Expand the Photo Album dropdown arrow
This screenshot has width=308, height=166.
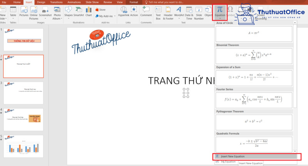tap(62, 18)
